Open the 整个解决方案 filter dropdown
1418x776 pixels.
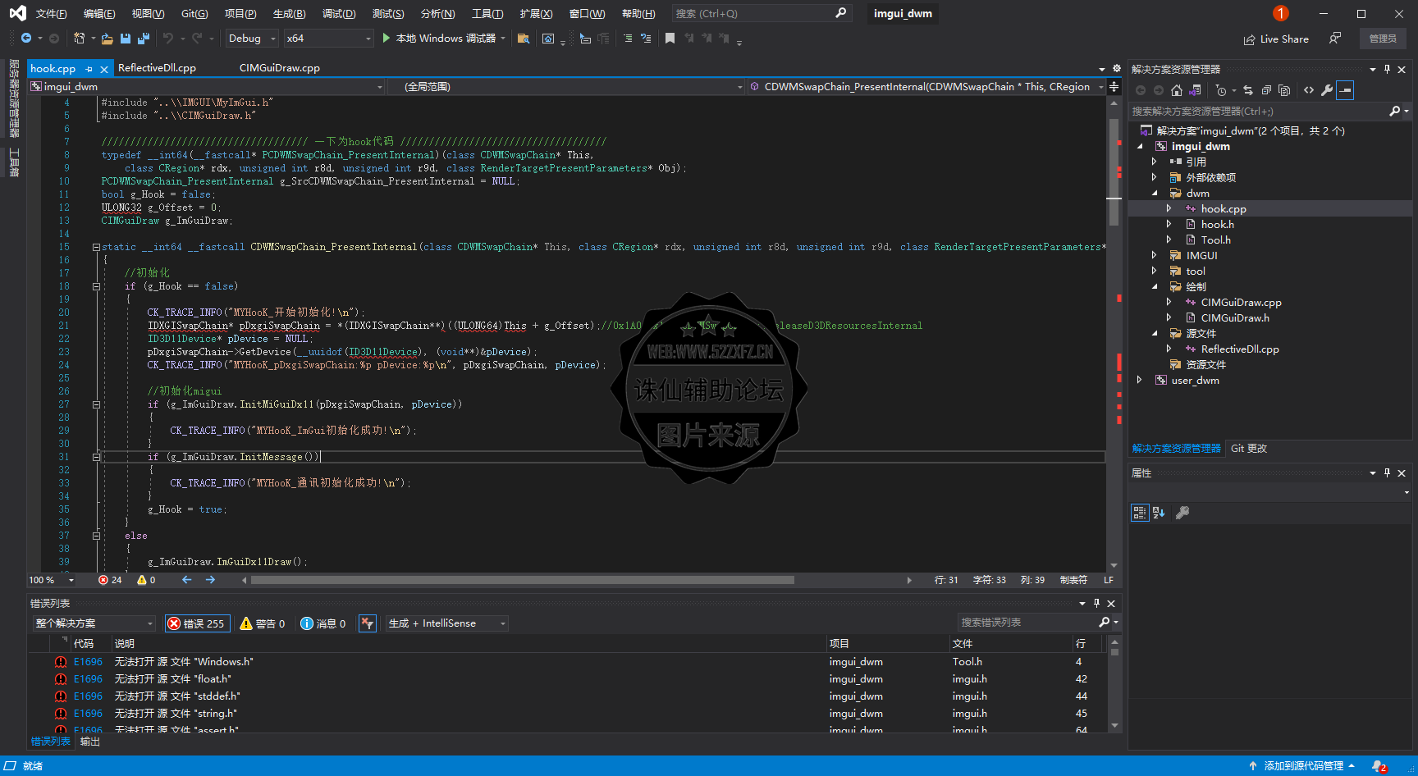[x=94, y=623]
